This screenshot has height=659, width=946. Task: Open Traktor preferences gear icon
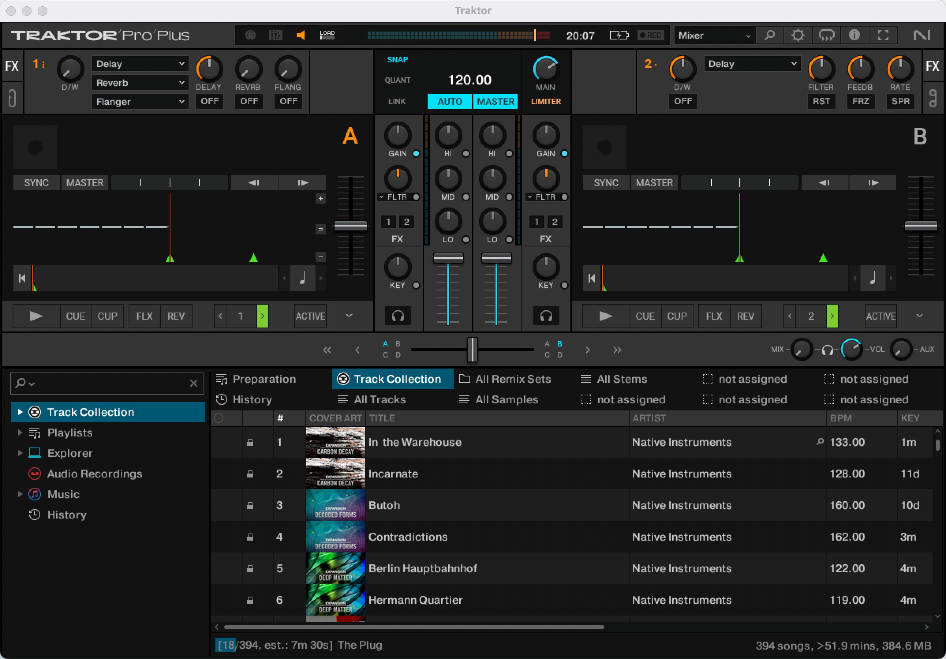(798, 36)
